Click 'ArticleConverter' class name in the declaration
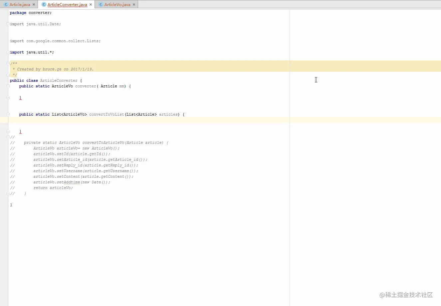 click(59, 80)
